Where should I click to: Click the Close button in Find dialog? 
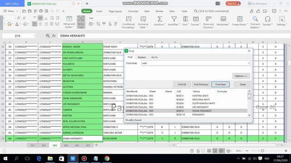[x=242, y=85]
